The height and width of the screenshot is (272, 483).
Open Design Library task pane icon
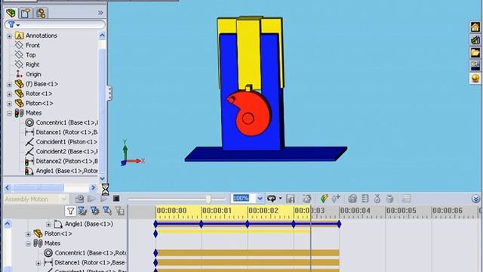pos(475,40)
